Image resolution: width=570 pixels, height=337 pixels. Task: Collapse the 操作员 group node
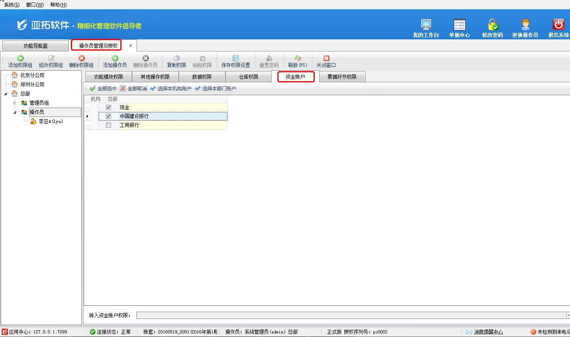tap(15, 112)
